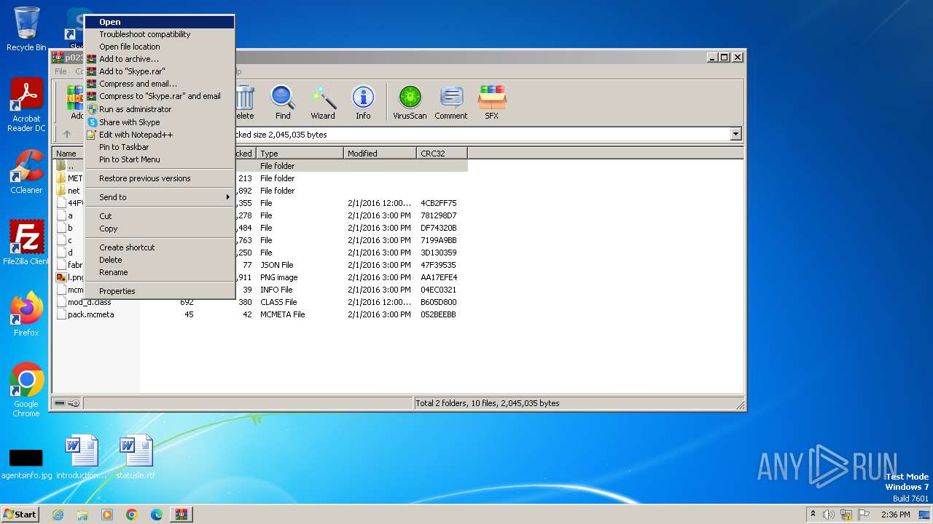This screenshot has width=933, height=524.
Task: Open Acrobat Reader DC desktop shortcut
Action: 26,106
